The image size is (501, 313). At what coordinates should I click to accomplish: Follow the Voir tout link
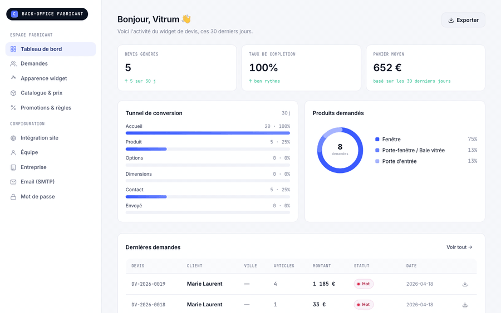point(459,247)
